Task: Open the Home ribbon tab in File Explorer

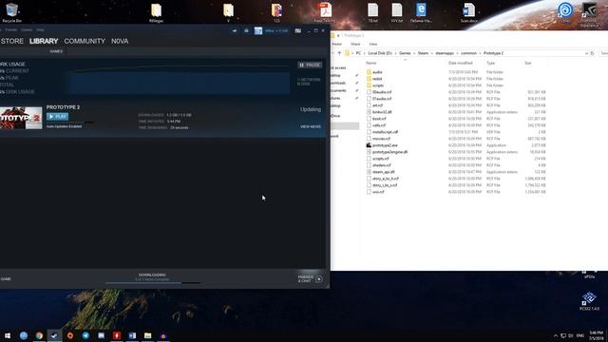Action: coord(336,45)
